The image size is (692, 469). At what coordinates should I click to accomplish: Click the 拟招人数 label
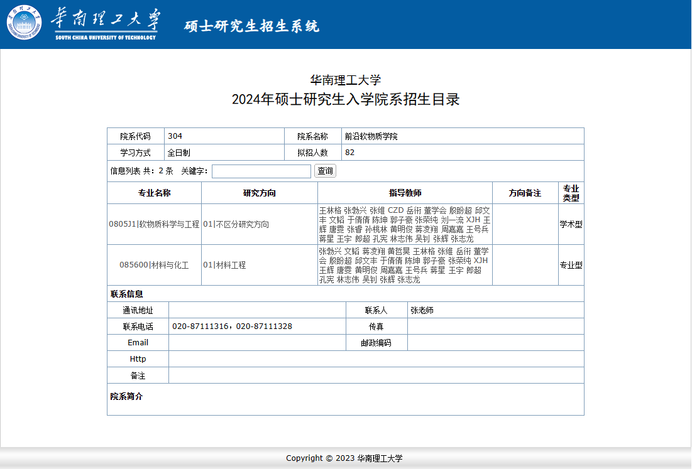tap(313, 153)
